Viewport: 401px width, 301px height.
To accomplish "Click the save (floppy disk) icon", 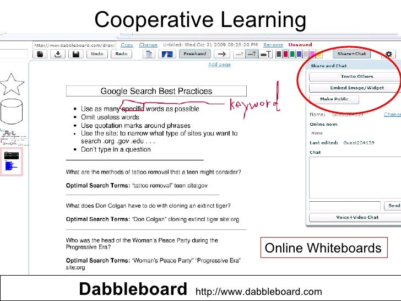I will [76, 54].
